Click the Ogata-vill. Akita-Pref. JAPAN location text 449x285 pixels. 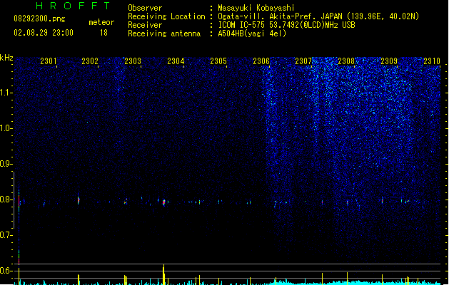pos(318,16)
